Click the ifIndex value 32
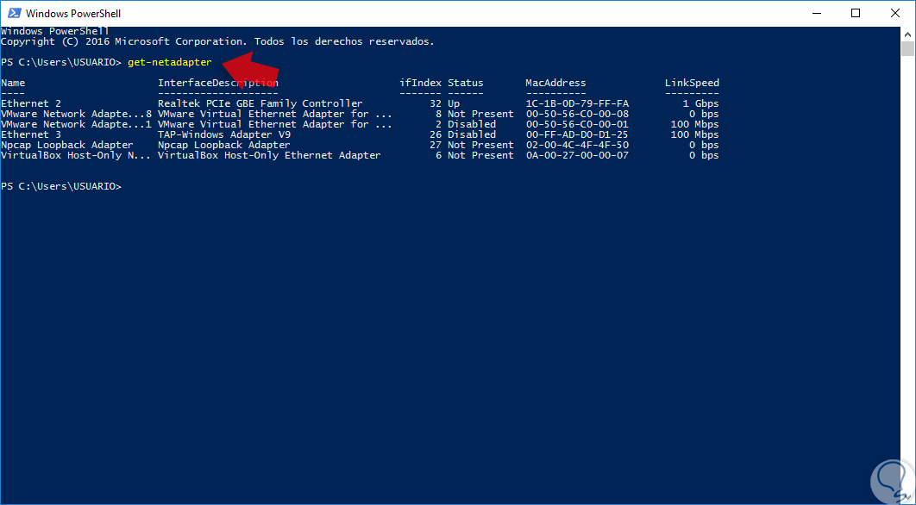The width and height of the screenshot is (916, 505). point(436,103)
